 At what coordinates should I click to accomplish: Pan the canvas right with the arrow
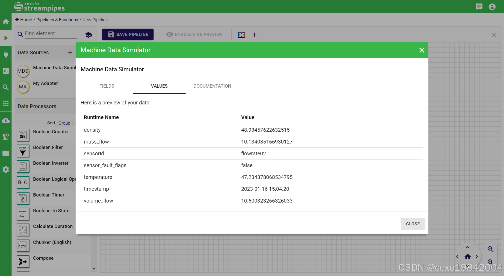point(476,257)
